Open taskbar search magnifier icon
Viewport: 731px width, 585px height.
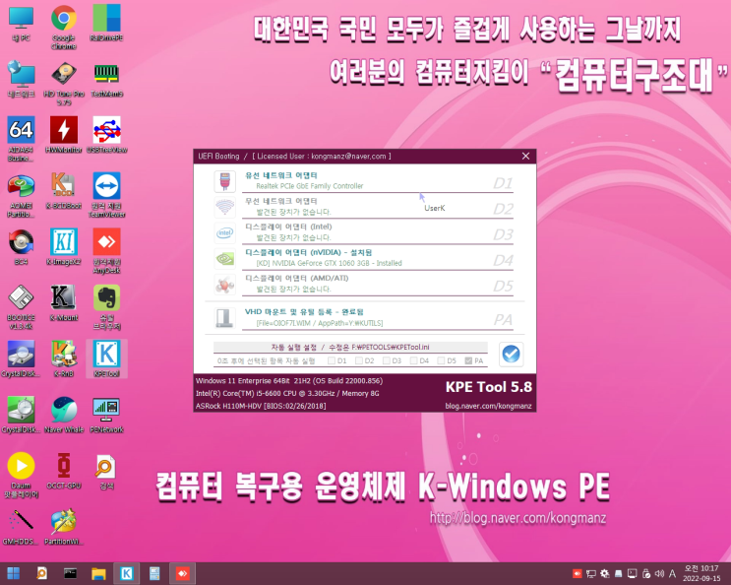[x=42, y=573]
